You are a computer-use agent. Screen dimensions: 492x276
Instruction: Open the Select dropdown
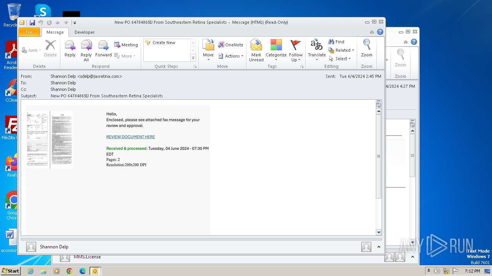[x=340, y=59]
